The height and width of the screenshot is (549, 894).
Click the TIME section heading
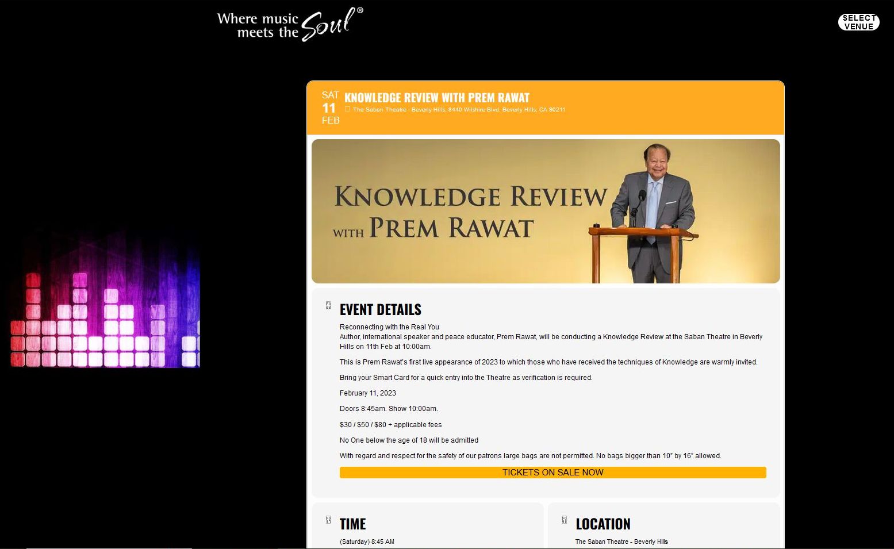[x=352, y=524]
